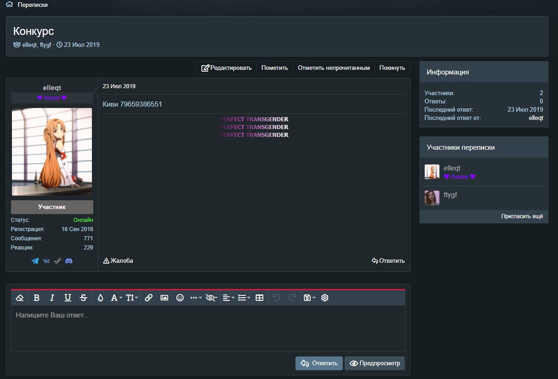Open elleqt's Telegram profile icon
Screen dimensions: 558x379
(35, 261)
